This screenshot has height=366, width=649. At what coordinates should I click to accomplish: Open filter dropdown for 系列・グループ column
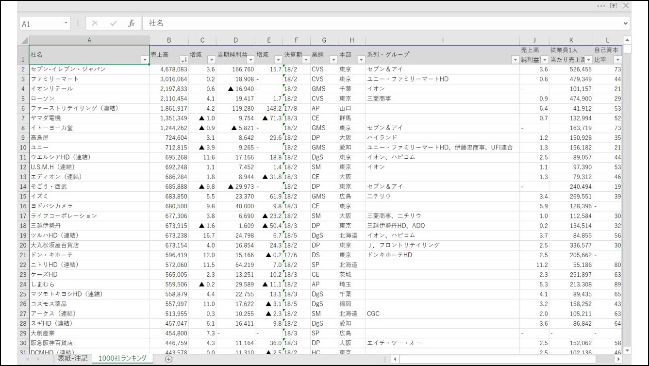click(515, 60)
